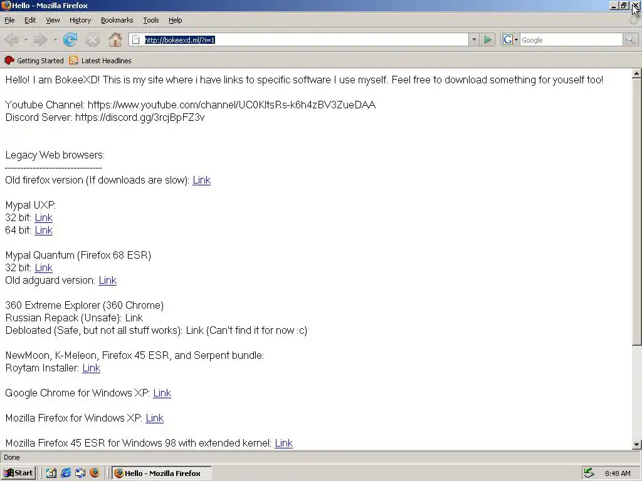Click the network system tray icon
The image size is (642, 481).
coord(589,473)
